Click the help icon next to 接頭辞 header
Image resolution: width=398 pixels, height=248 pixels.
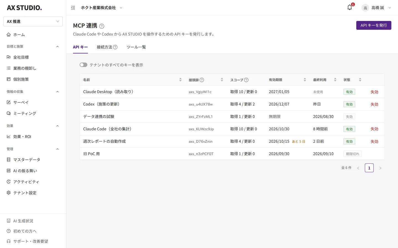point(202,80)
